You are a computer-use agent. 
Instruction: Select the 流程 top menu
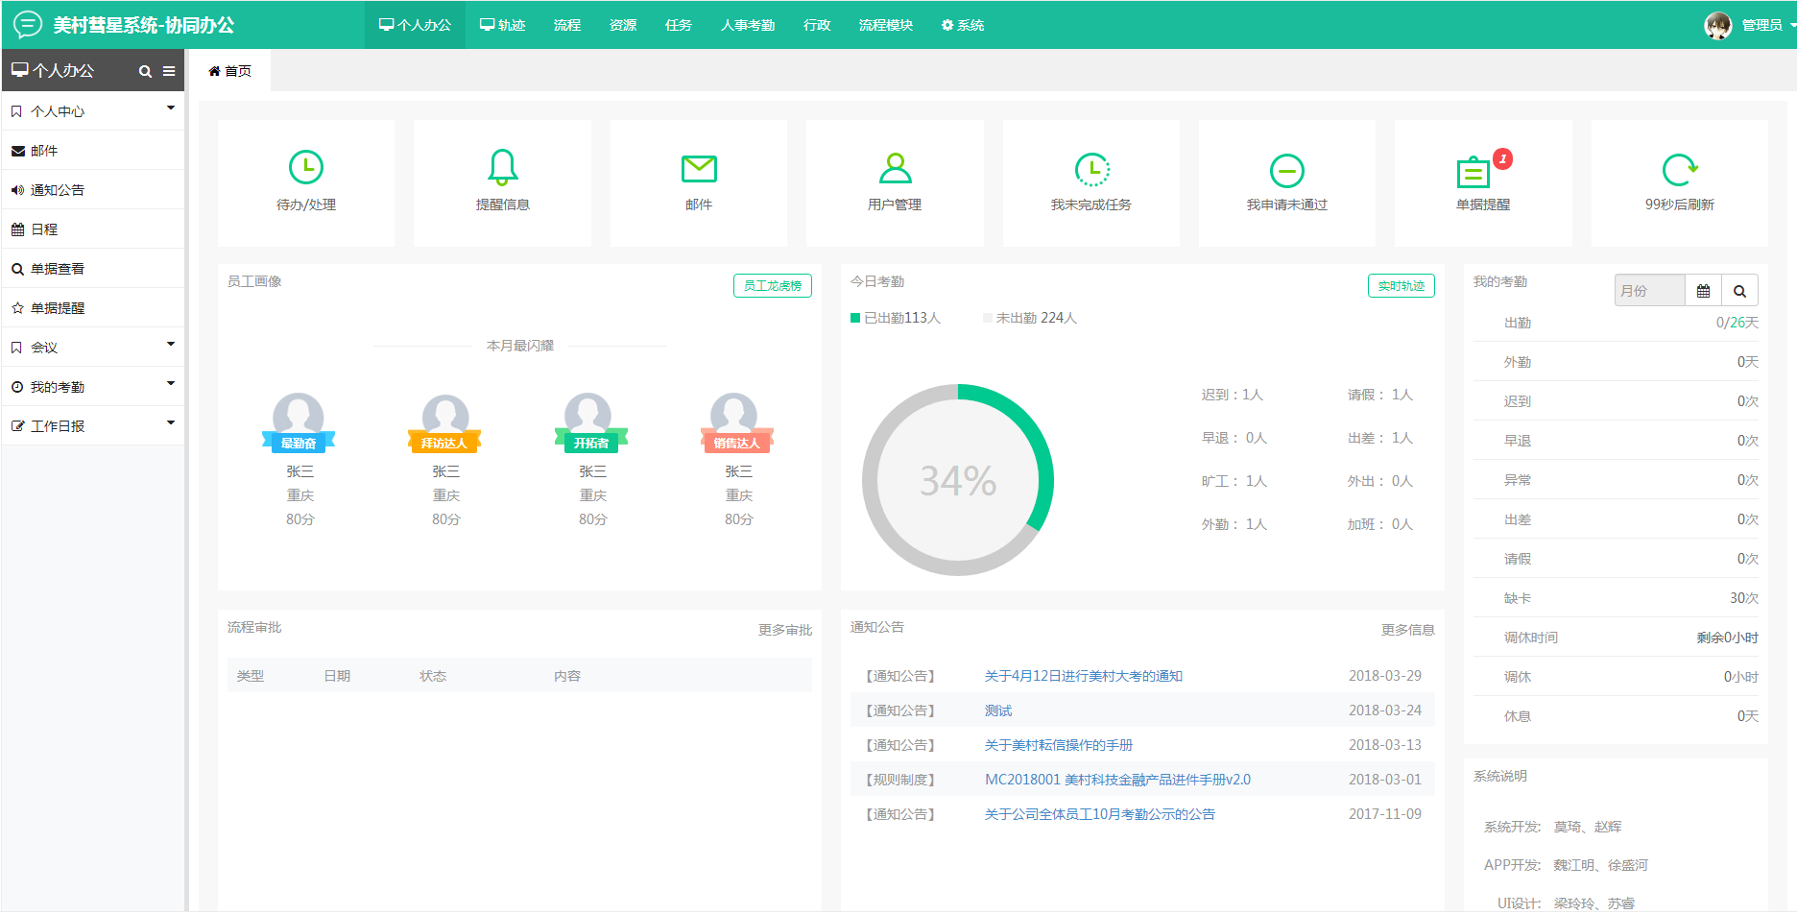pyautogui.click(x=567, y=25)
